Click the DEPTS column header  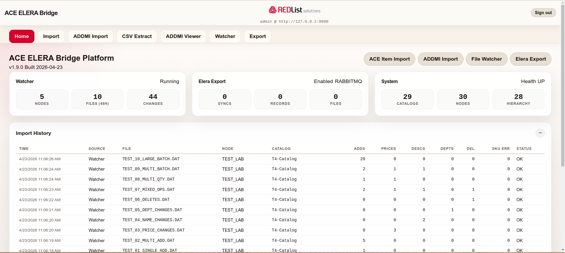pos(447,149)
